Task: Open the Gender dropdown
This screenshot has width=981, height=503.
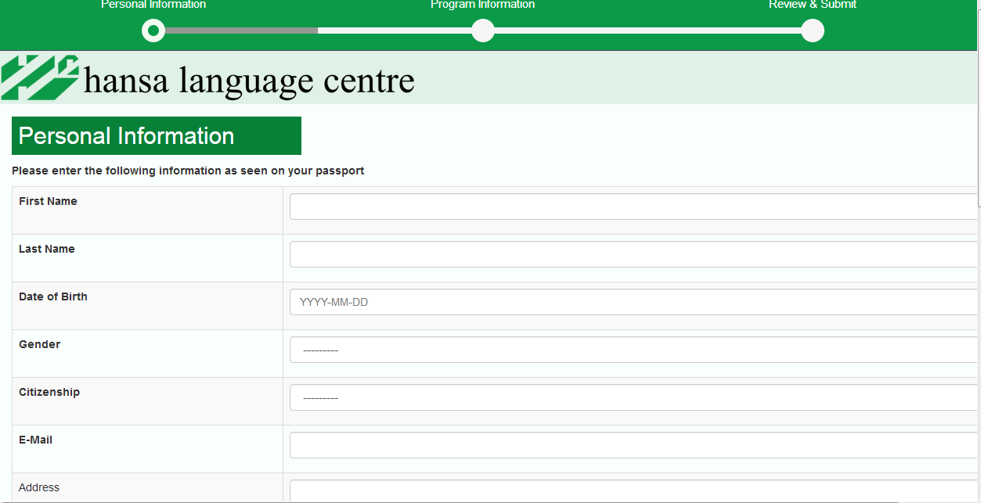Action: click(633, 350)
